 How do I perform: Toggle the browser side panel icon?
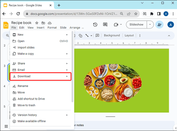(x=159, y=14)
